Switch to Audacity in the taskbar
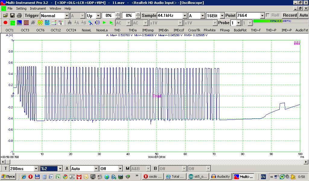The image size is (309, 181). tap(221, 176)
